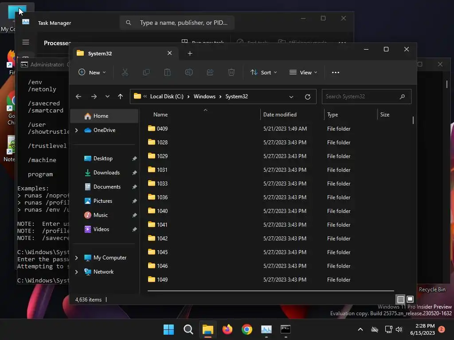Refresh the System32 folder view

[308, 97]
